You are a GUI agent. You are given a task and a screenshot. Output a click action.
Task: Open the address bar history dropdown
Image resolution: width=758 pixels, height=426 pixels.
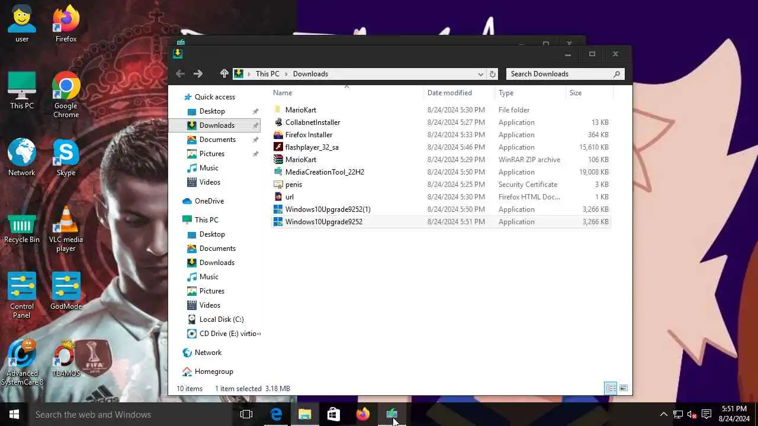click(480, 74)
